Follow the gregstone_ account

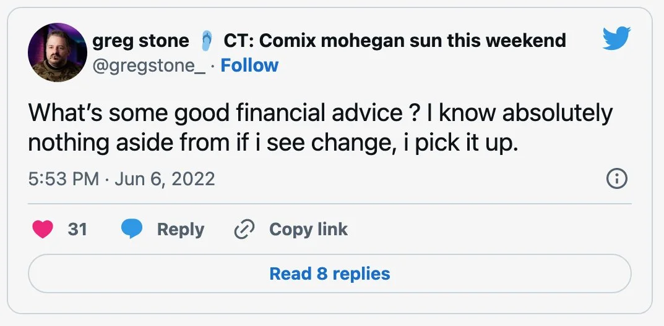[249, 65]
